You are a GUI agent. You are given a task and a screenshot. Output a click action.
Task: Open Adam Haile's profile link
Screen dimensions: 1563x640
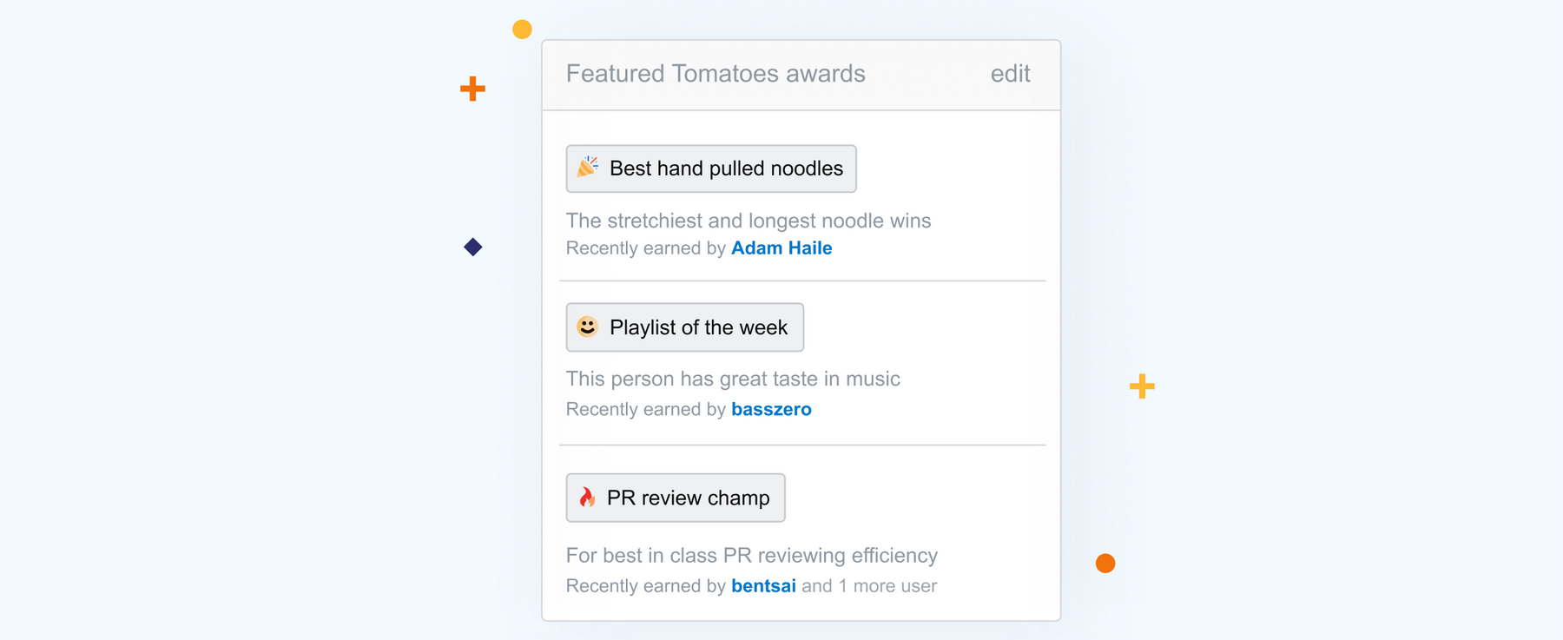781,248
